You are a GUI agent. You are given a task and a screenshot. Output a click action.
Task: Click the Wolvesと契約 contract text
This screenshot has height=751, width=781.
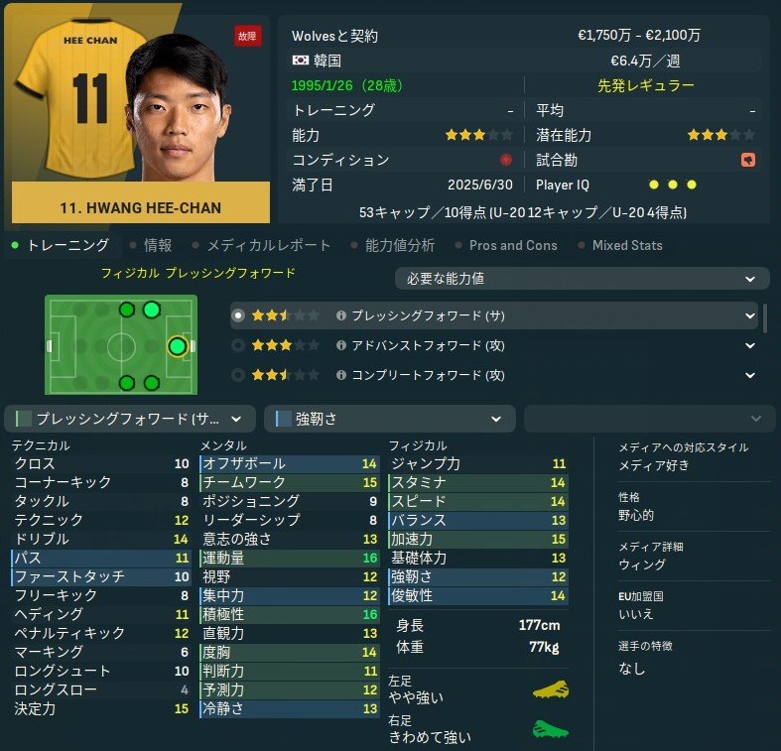point(334,36)
